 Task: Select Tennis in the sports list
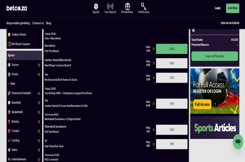click(x=15, y=74)
